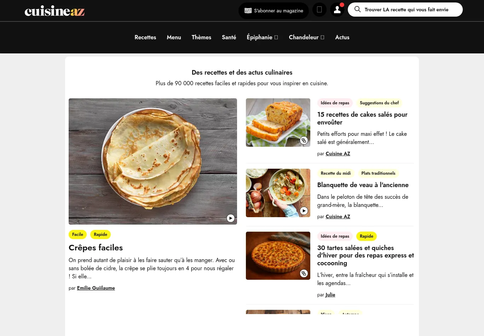Click the magnifying glass search icon
The image size is (484, 336).
[x=358, y=10]
